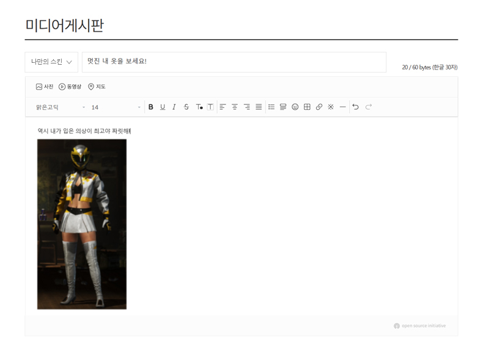Insert a quotation block
The width and height of the screenshot is (489, 346).
point(283,107)
